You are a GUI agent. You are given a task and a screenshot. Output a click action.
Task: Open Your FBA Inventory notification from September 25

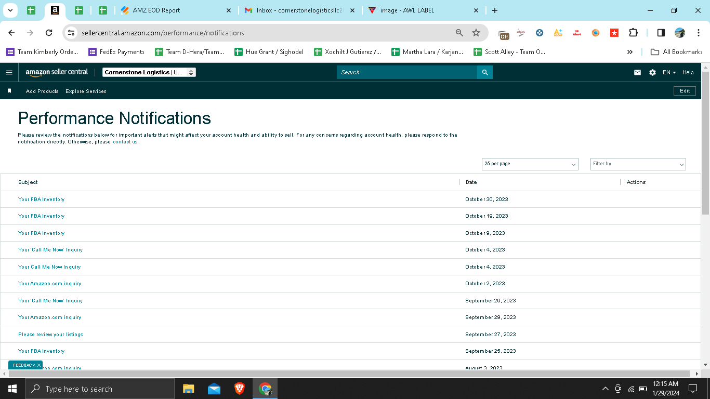tap(42, 351)
